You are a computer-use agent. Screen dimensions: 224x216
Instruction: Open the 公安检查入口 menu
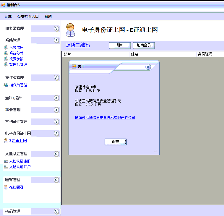28,17
